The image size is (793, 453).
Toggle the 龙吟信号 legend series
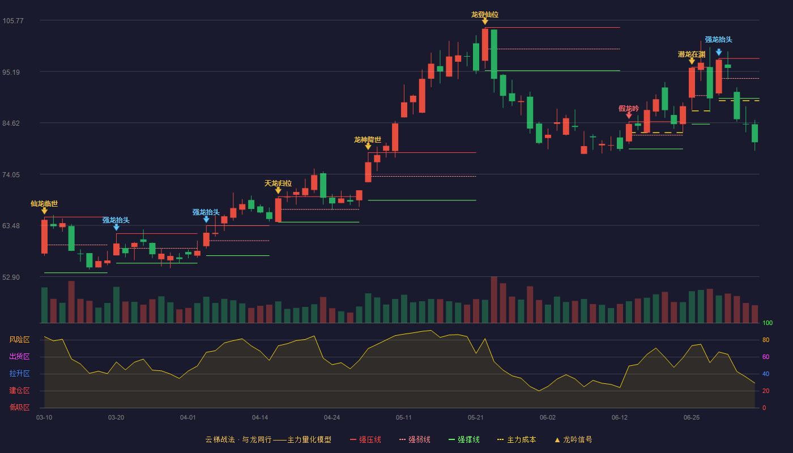573,439
